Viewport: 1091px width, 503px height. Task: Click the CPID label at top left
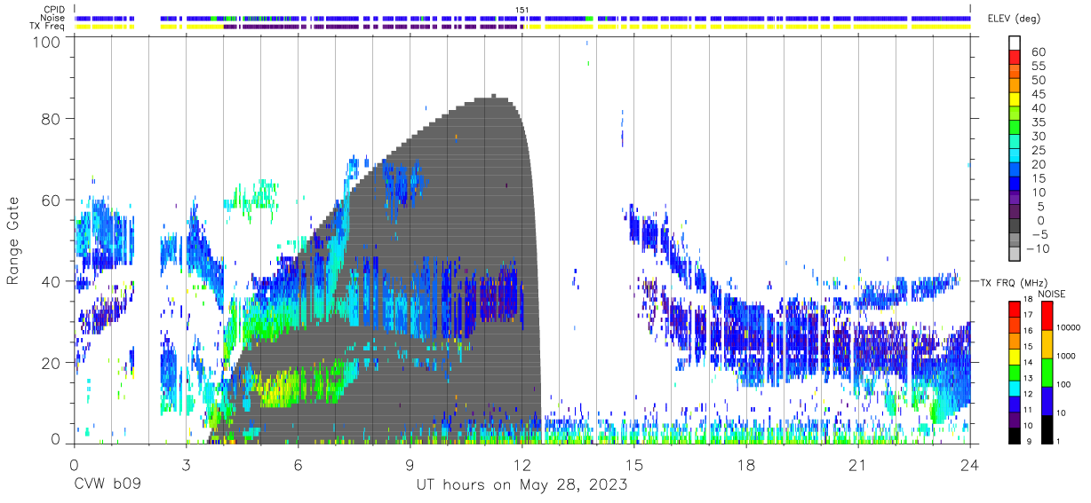coord(53,9)
